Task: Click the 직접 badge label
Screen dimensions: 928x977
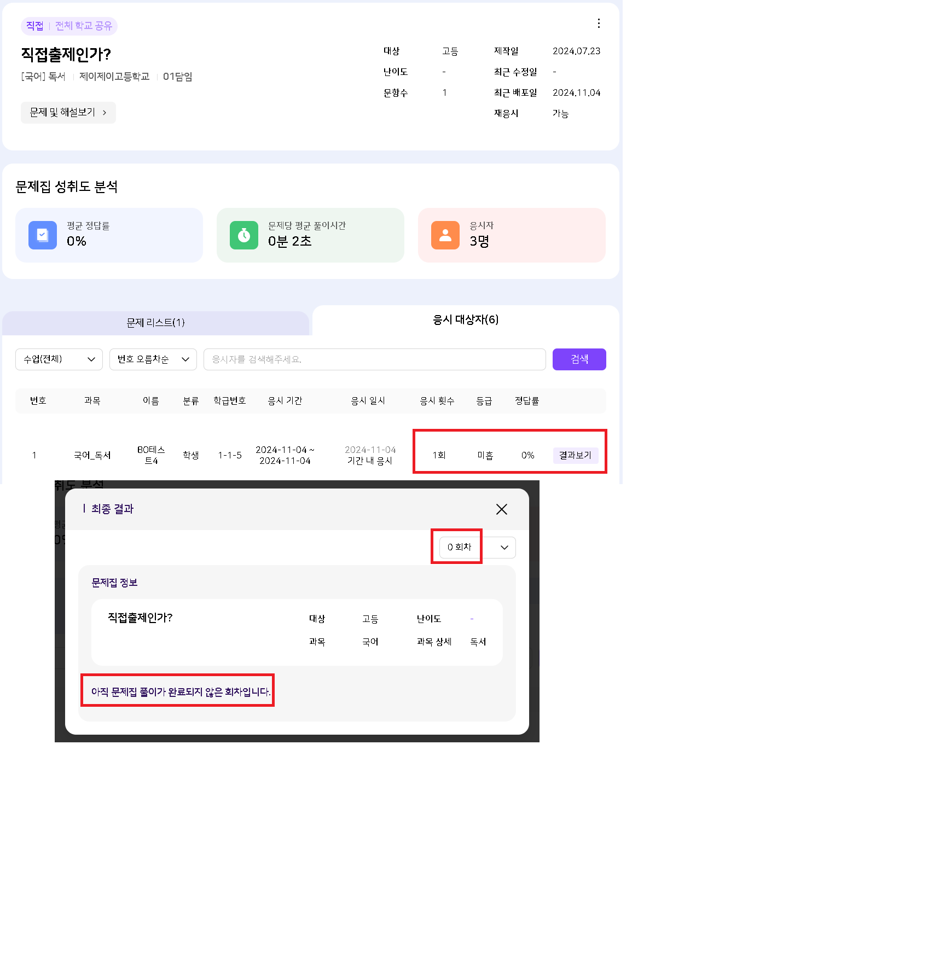Action: pyautogui.click(x=34, y=26)
